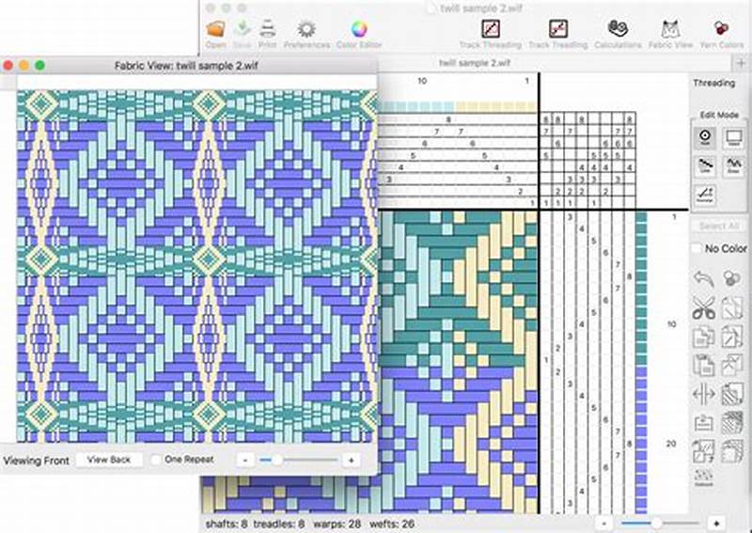Switch to the Line edit mode tool

pos(706,166)
